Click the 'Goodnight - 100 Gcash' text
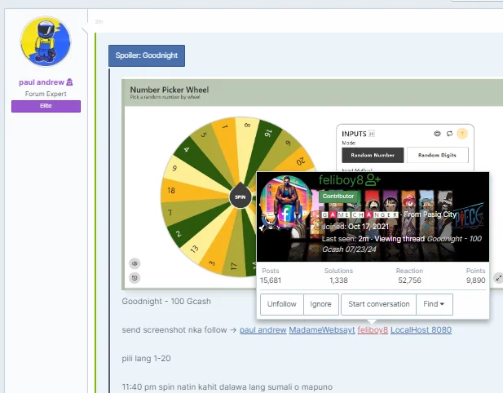Viewport: 503px width, 393px height. coord(166,301)
